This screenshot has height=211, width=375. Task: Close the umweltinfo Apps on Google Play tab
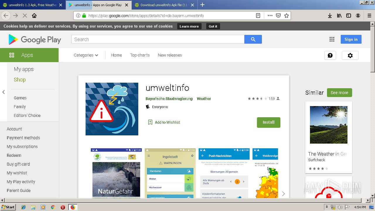pos(127,5)
